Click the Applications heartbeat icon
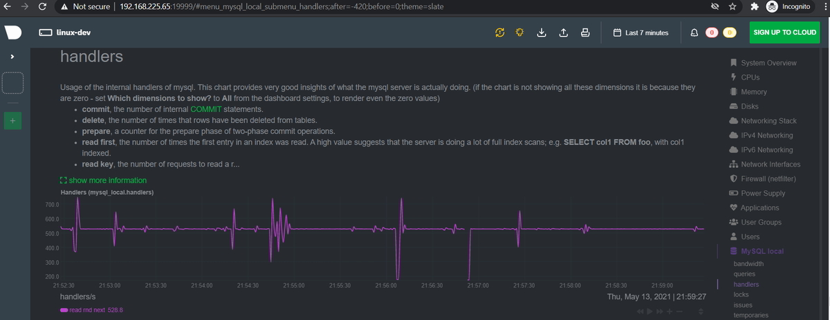830x320 pixels. 733,208
